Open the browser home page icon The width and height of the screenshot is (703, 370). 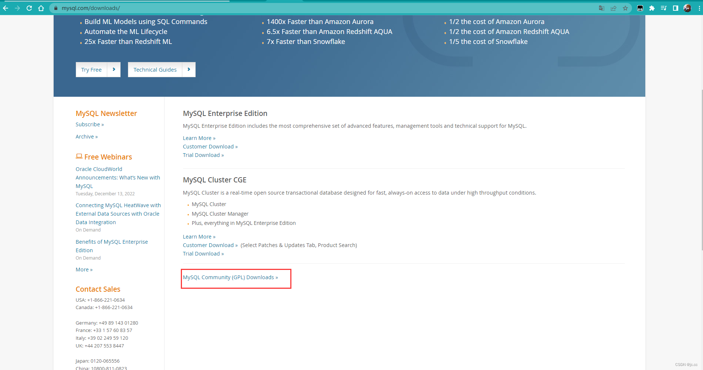point(41,8)
